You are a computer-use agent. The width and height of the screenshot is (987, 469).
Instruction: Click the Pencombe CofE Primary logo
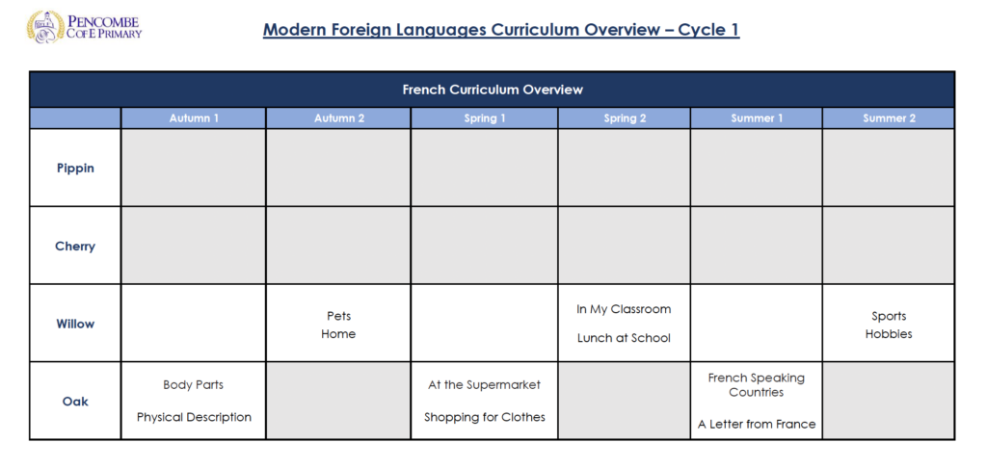coord(84,26)
